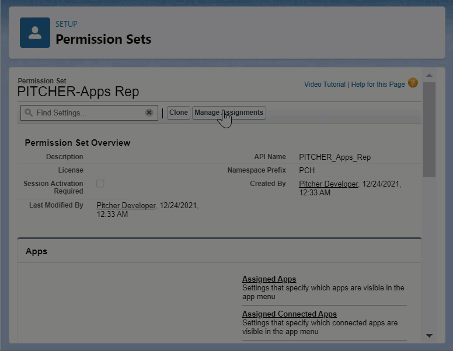Open the help question mark icon
This screenshot has height=351, width=453.
pyautogui.click(x=413, y=83)
